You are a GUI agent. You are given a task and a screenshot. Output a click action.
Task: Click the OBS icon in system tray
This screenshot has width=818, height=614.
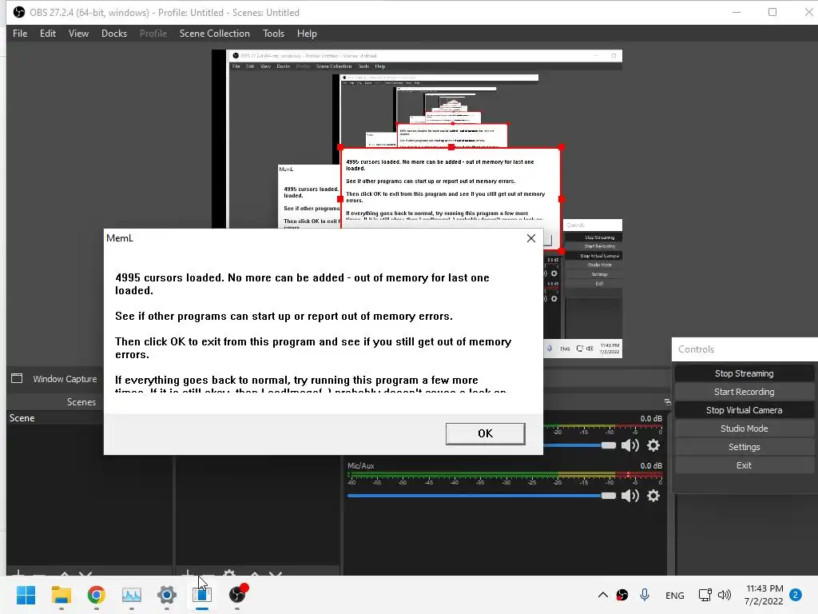click(x=621, y=595)
